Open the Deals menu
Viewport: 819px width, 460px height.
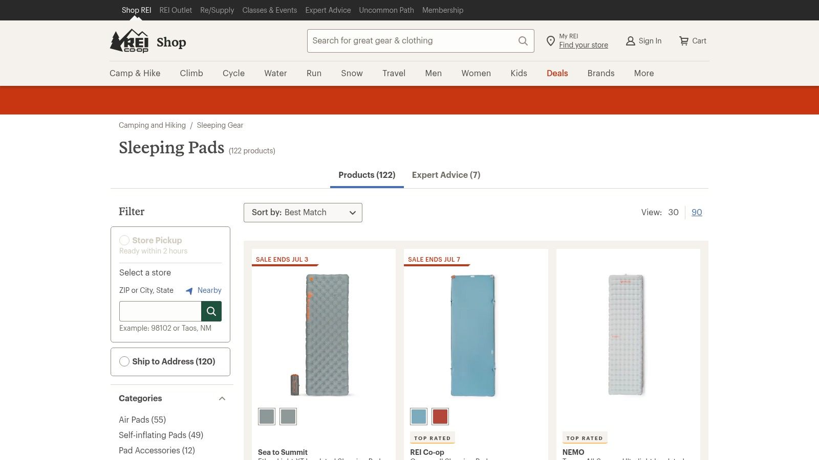557,73
